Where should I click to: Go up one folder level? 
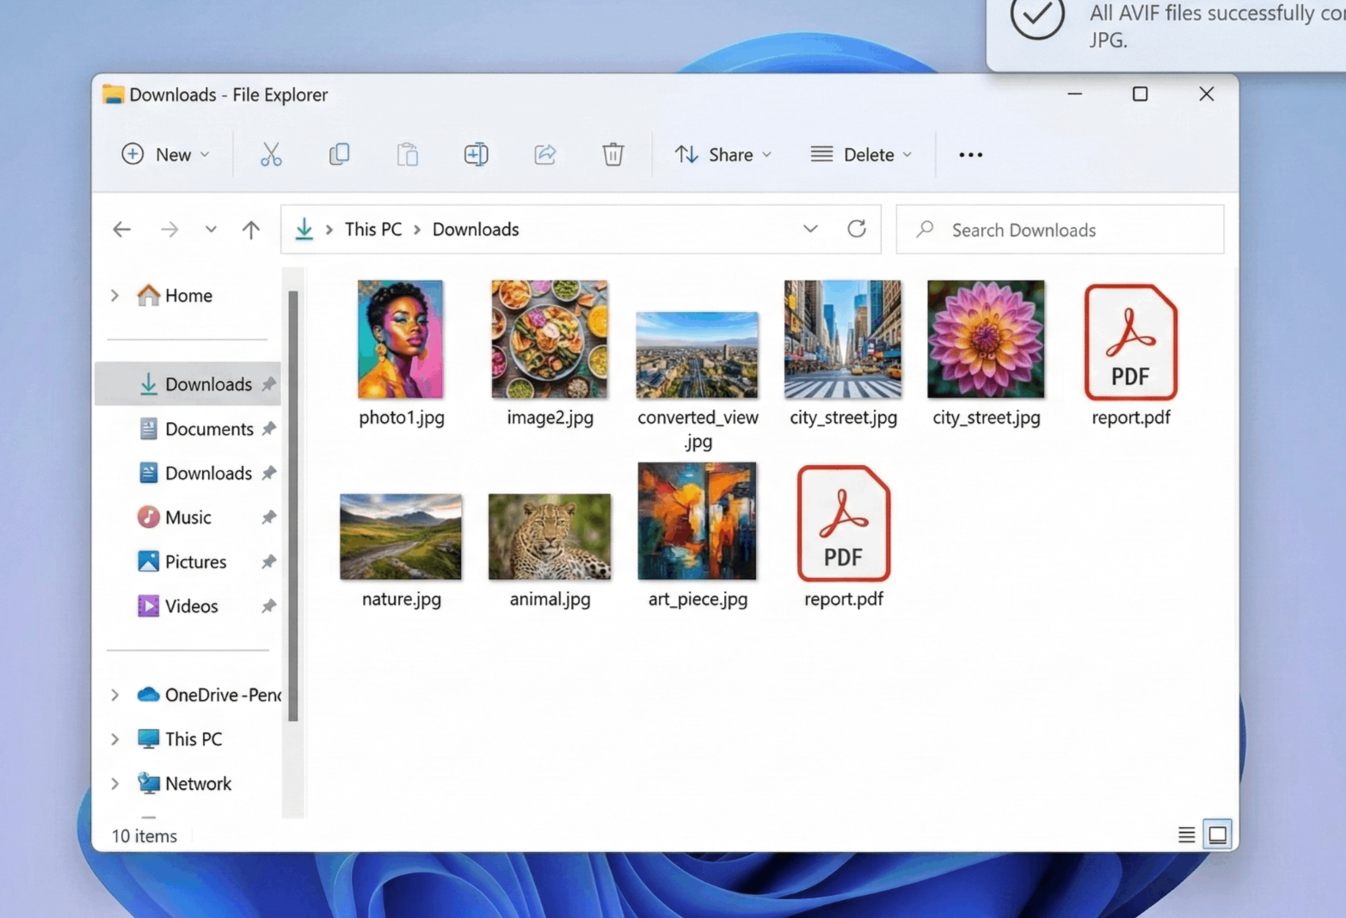[x=250, y=229]
